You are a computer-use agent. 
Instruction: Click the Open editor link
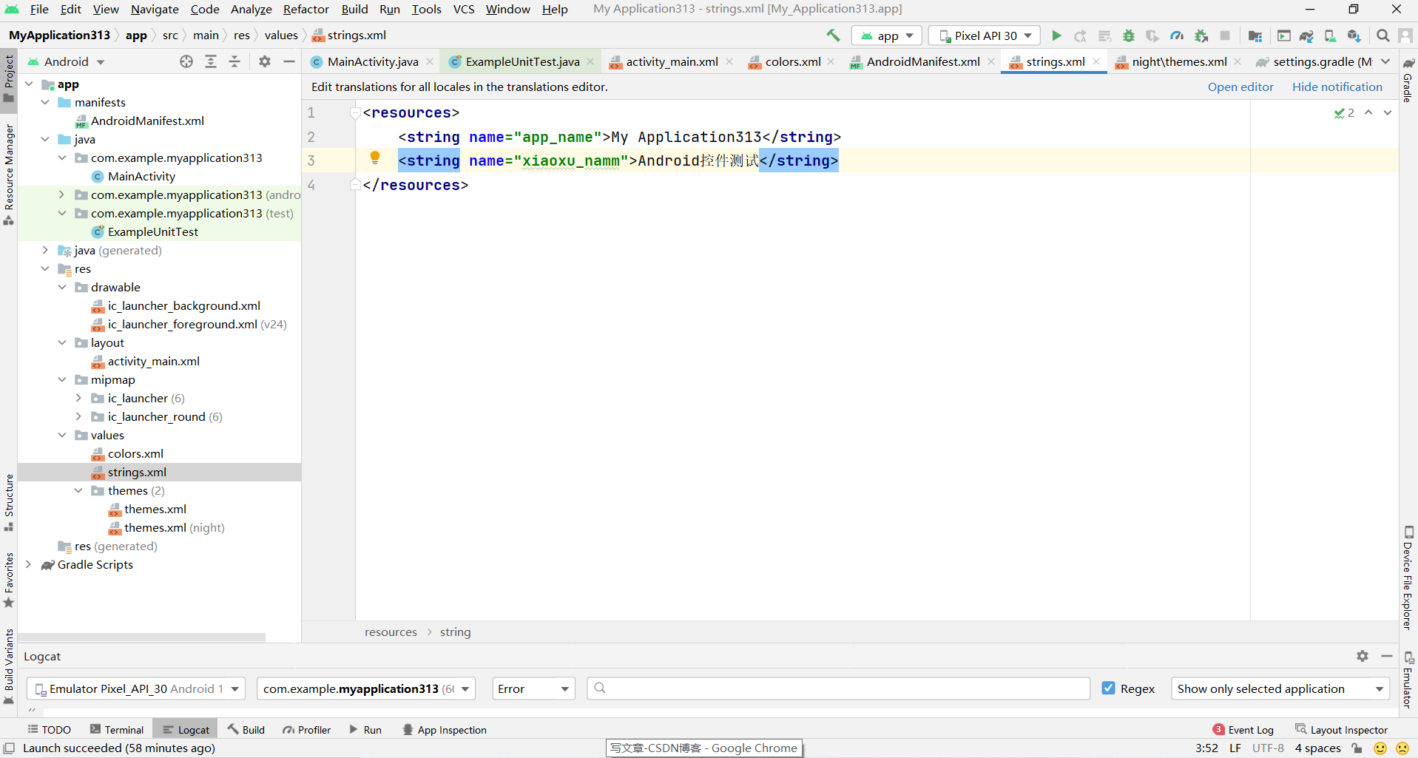tap(1240, 87)
